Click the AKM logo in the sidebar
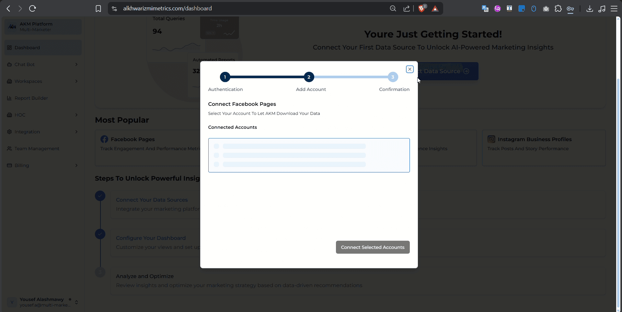This screenshot has height=312, width=622. [x=12, y=27]
